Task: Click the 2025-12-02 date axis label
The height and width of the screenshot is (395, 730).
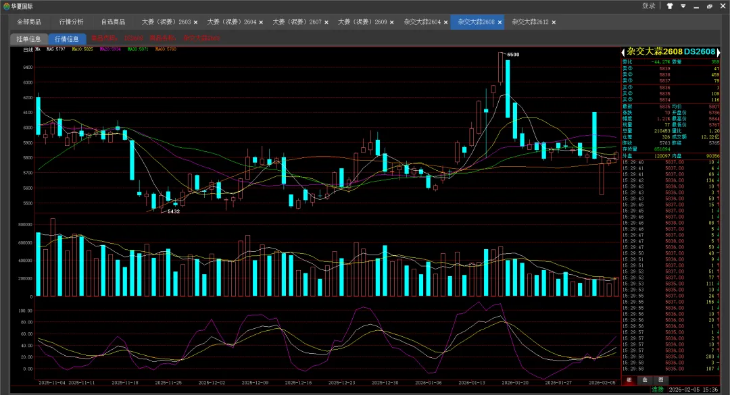Action: pos(212,382)
